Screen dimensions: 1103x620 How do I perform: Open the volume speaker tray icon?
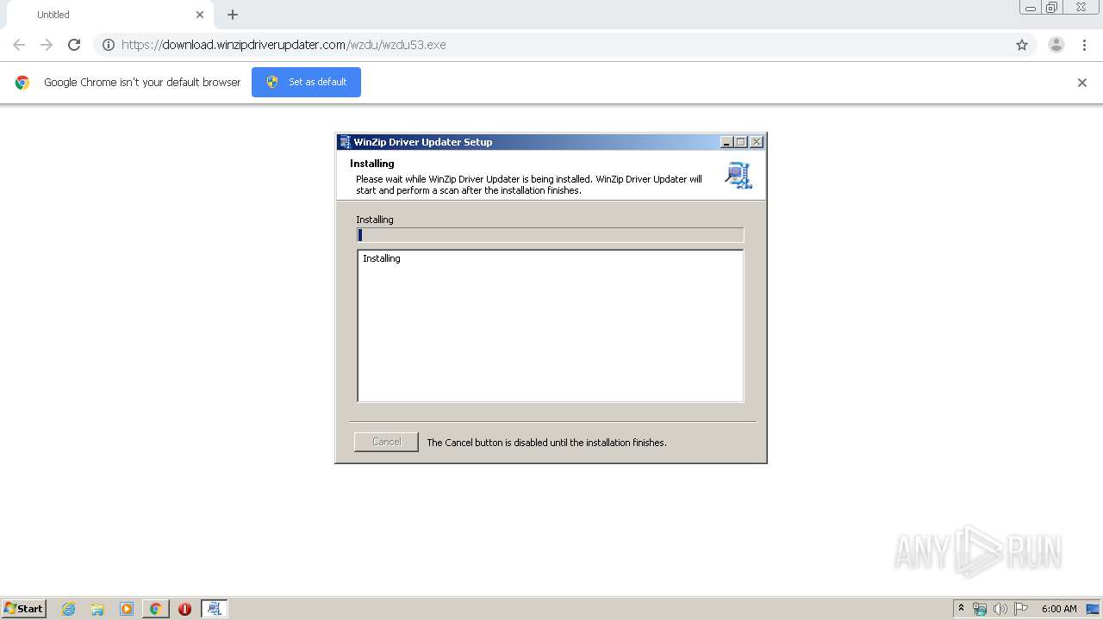1000,609
